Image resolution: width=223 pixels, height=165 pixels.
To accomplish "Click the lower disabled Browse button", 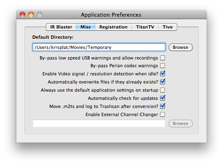I will 181,123.
